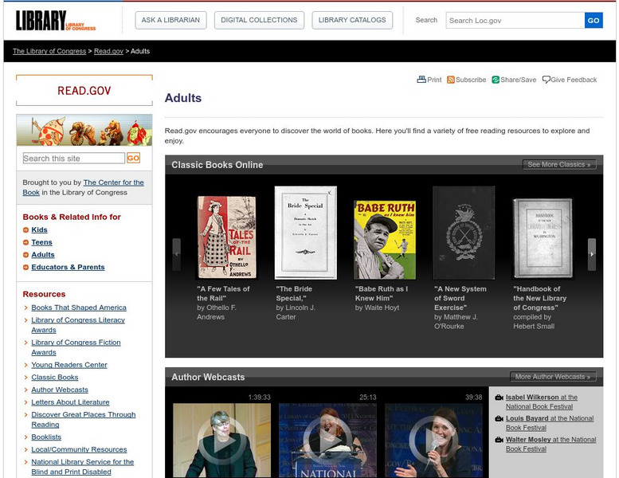Play the 1:39:33 author webcast video
Viewport: 619px width, 478px height.
coord(221,441)
